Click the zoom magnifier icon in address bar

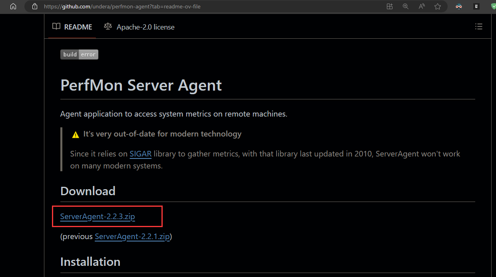(406, 6)
